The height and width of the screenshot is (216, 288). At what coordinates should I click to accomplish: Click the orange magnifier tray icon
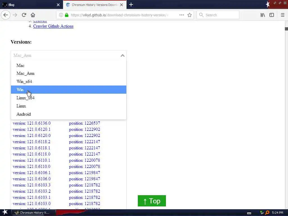(x=267, y=213)
